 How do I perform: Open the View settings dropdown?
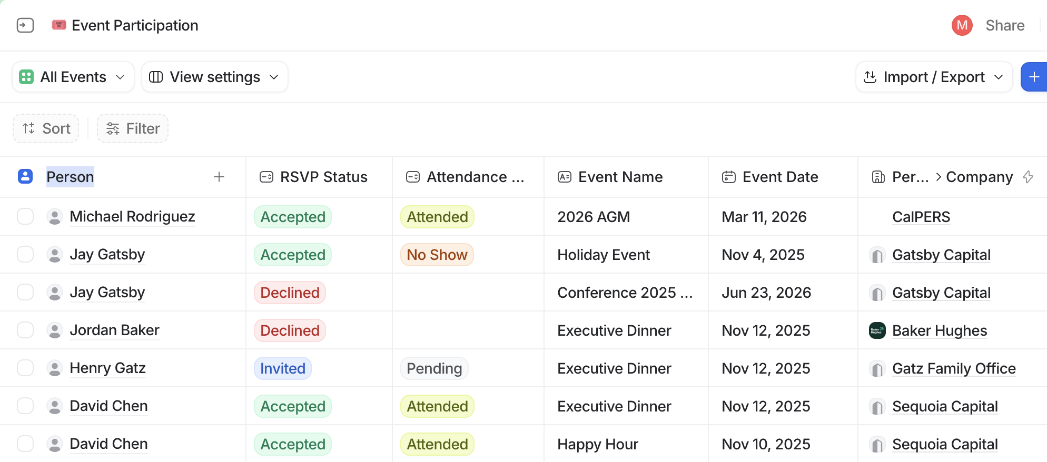point(214,76)
